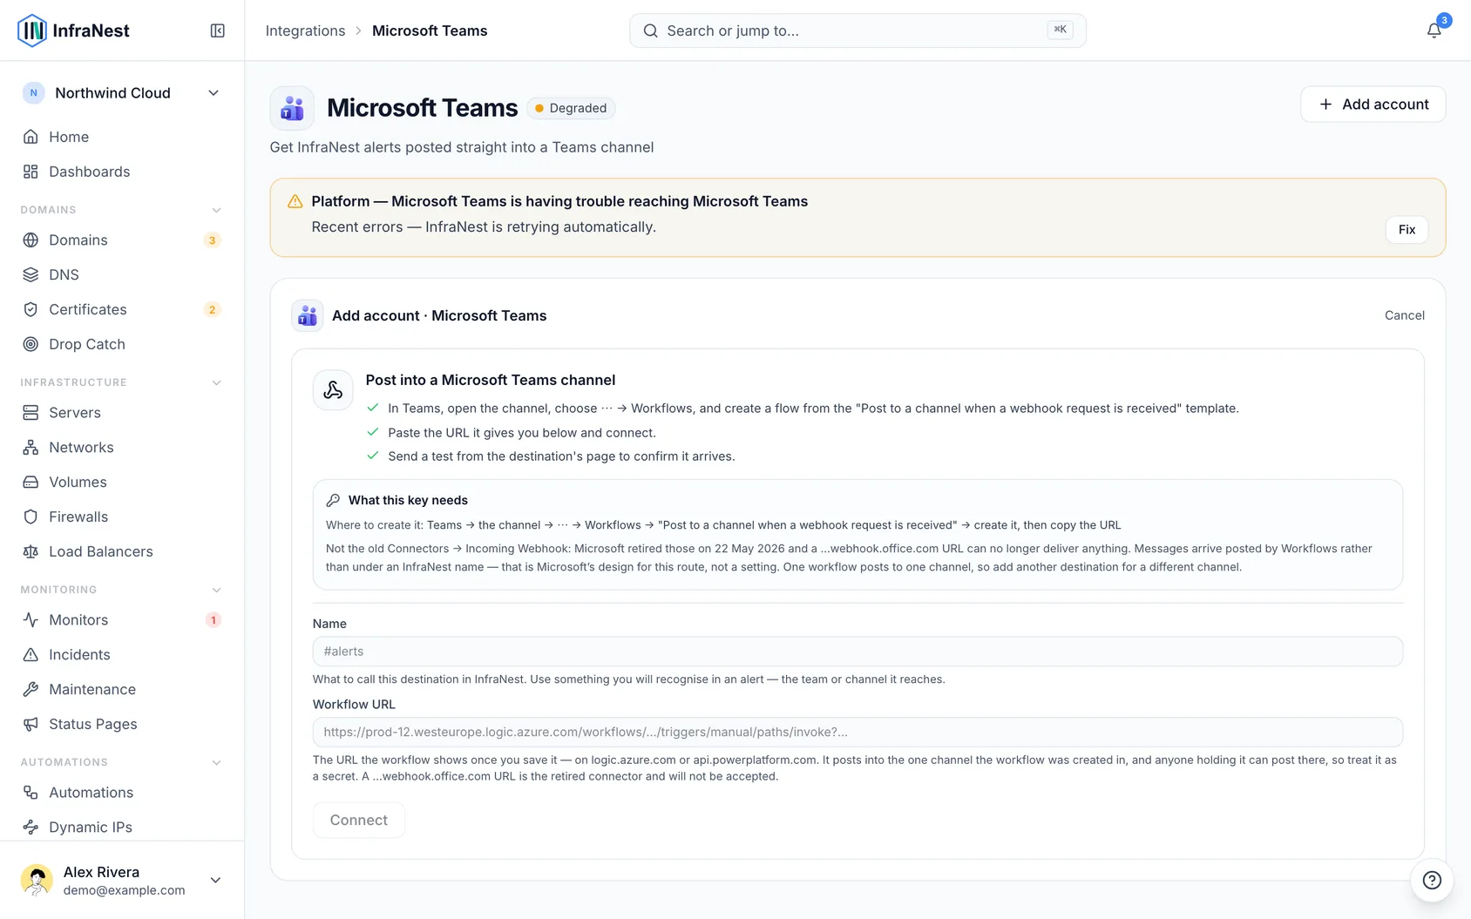The height and width of the screenshot is (919, 1471).
Task: Click the Networks topology icon
Action: tap(31, 447)
